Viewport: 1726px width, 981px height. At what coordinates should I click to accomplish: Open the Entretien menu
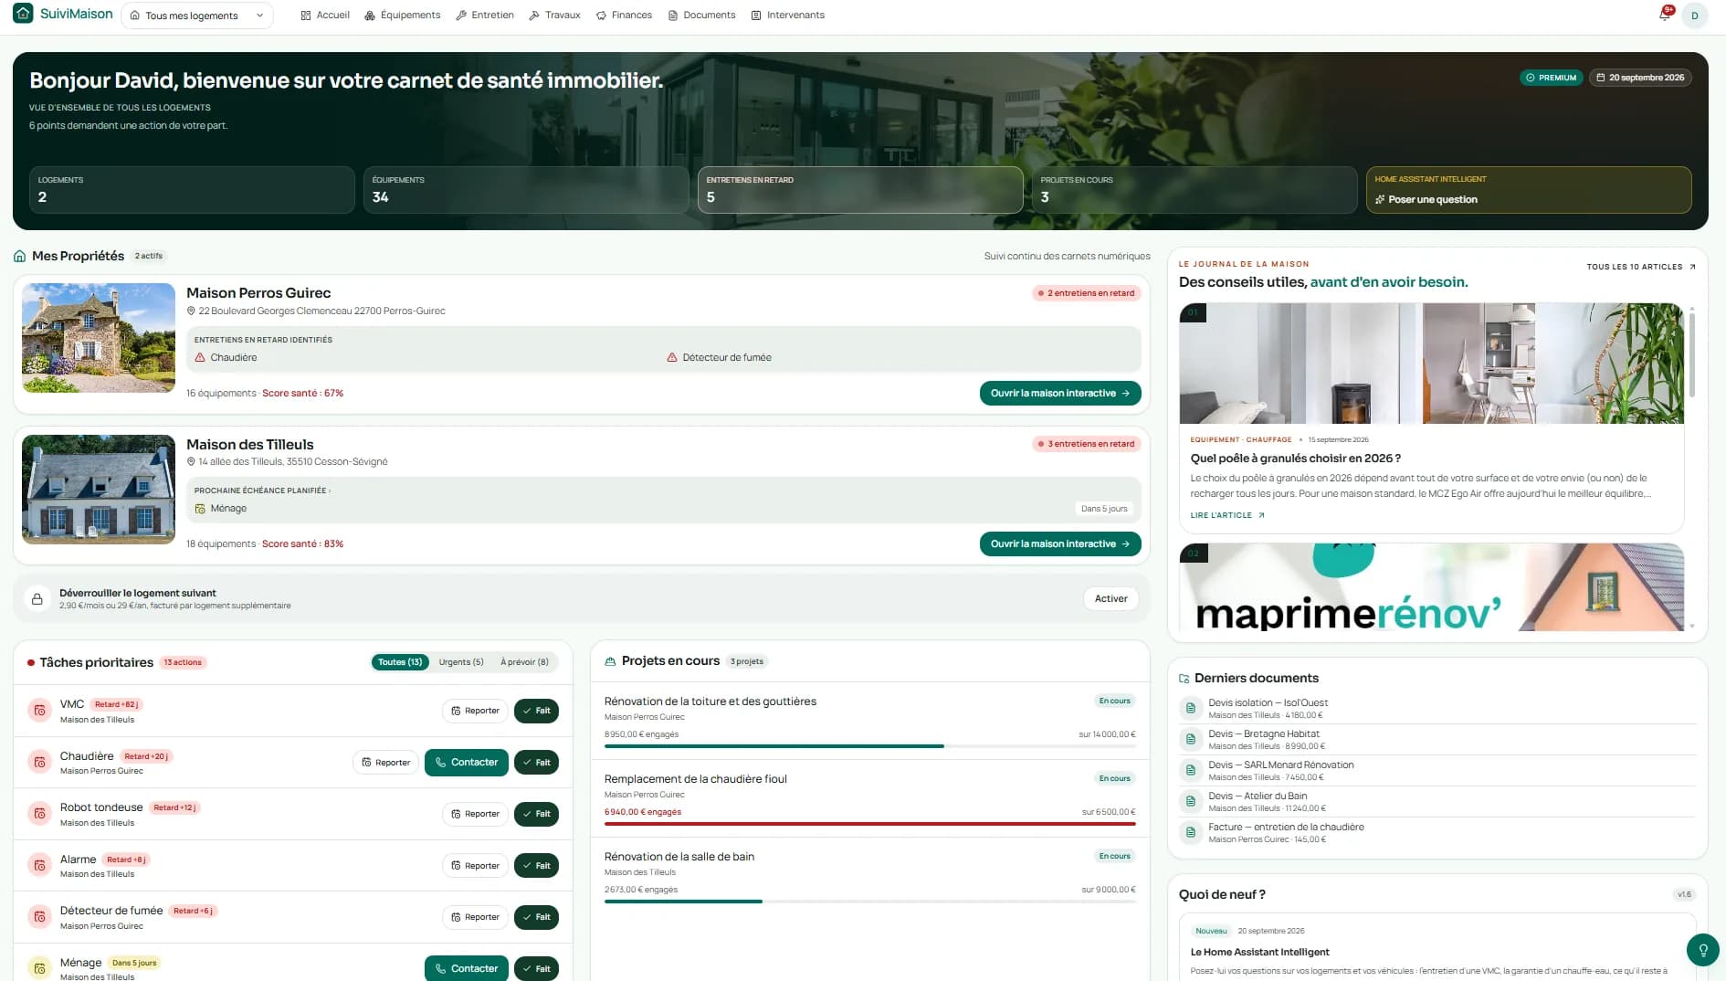(x=485, y=15)
